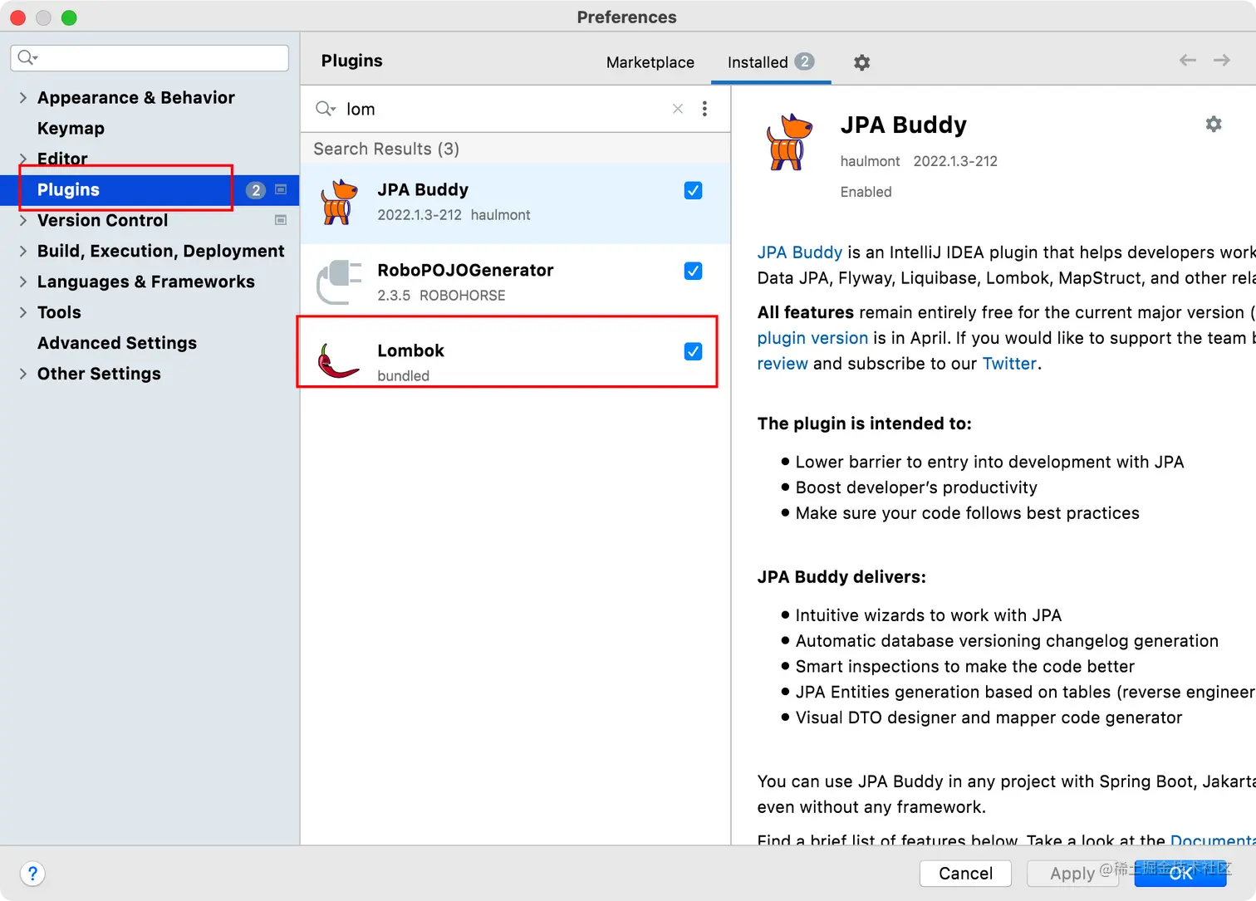This screenshot has width=1256, height=901.
Task: Expand the Tools section arrow
Action: (x=23, y=312)
